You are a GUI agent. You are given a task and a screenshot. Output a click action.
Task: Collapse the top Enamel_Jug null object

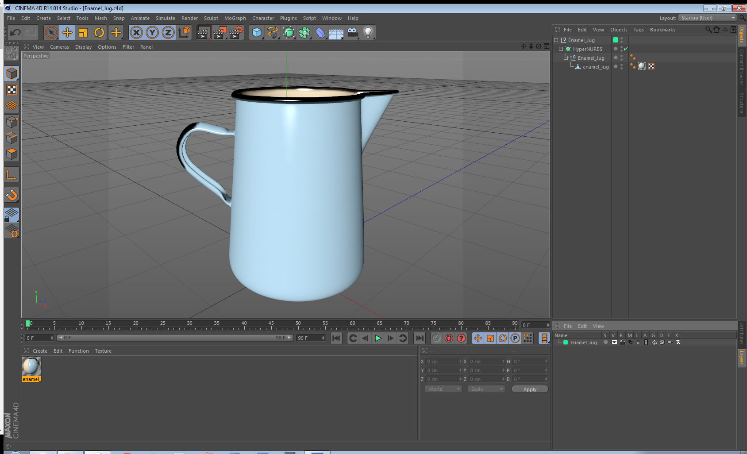point(556,40)
